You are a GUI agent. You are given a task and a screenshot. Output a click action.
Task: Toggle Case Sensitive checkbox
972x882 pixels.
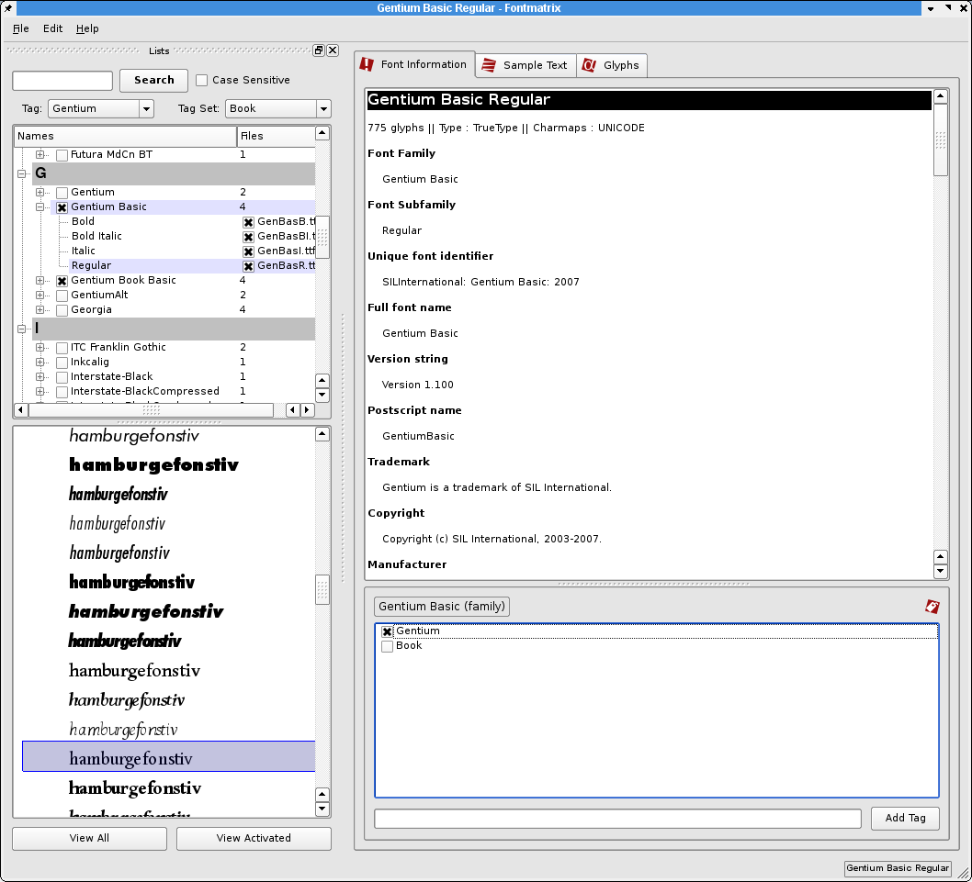pos(201,80)
